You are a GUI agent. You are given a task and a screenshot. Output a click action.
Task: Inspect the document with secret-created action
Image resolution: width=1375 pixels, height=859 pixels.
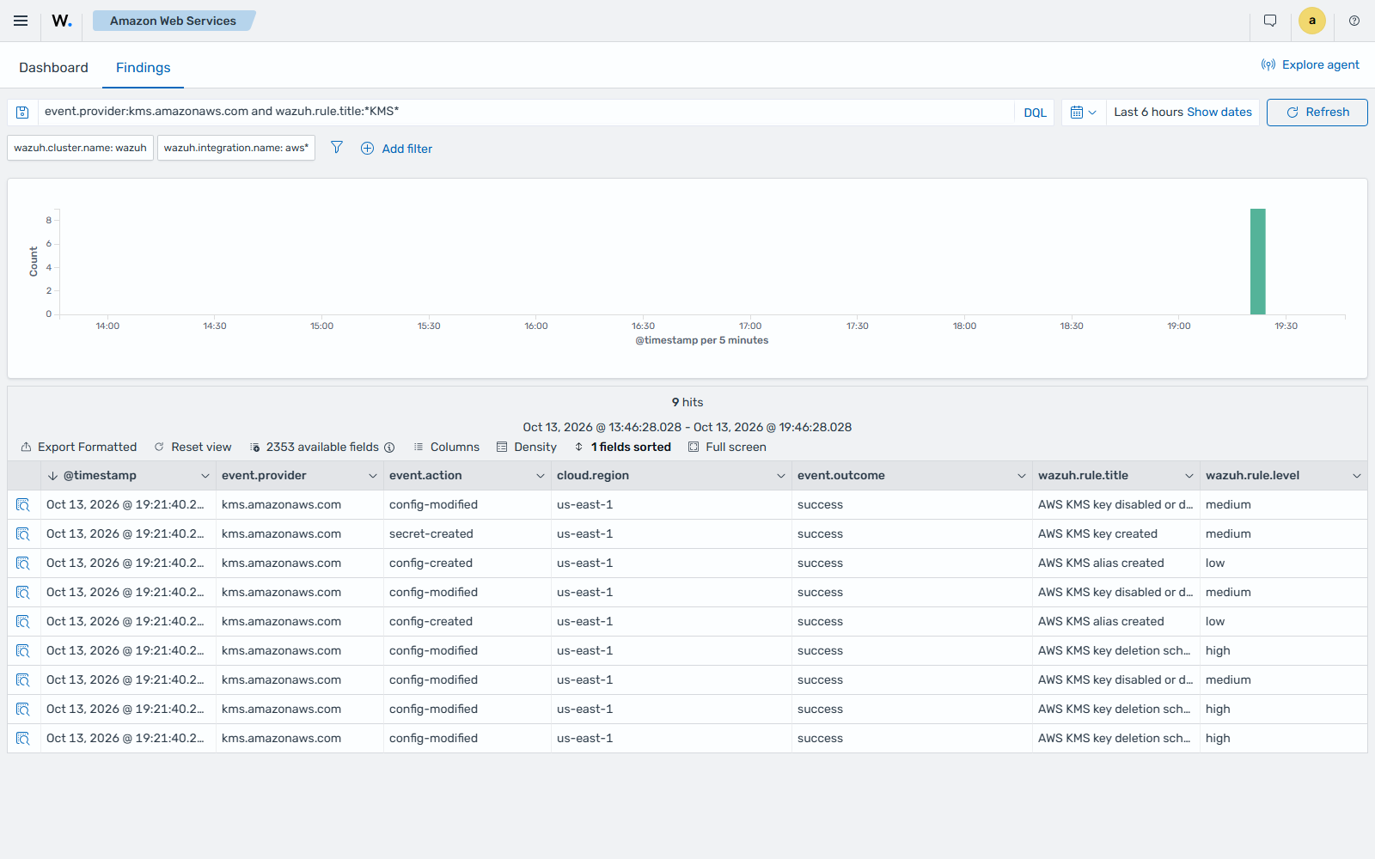click(23, 534)
